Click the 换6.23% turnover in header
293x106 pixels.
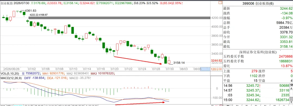[x=140, y=3]
